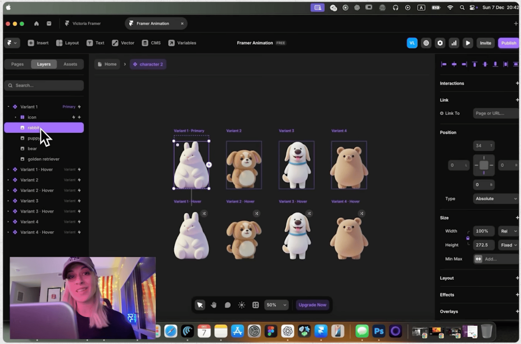This screenshot has width=521, height=344.
Task: Click shuffle icon on Variant 1 Hover
Action: coord(204,214)
